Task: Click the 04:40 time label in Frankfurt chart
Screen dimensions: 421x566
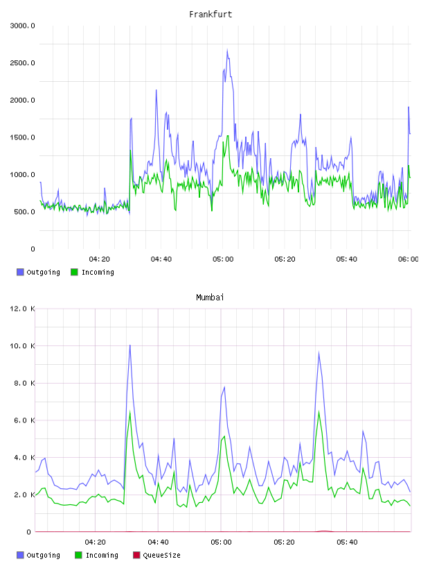Action: (161, 259)
